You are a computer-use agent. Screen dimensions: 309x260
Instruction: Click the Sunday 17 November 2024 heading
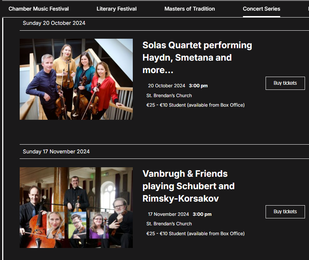coord(56,152)
